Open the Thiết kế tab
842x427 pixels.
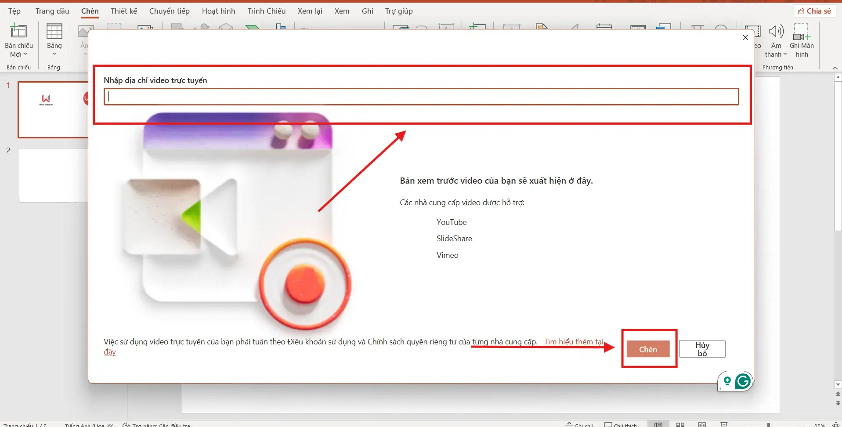coord(123,11)
